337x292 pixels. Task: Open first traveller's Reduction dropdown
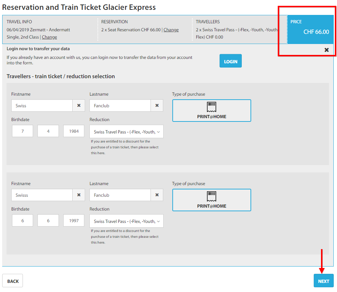[x=127, y=132]
